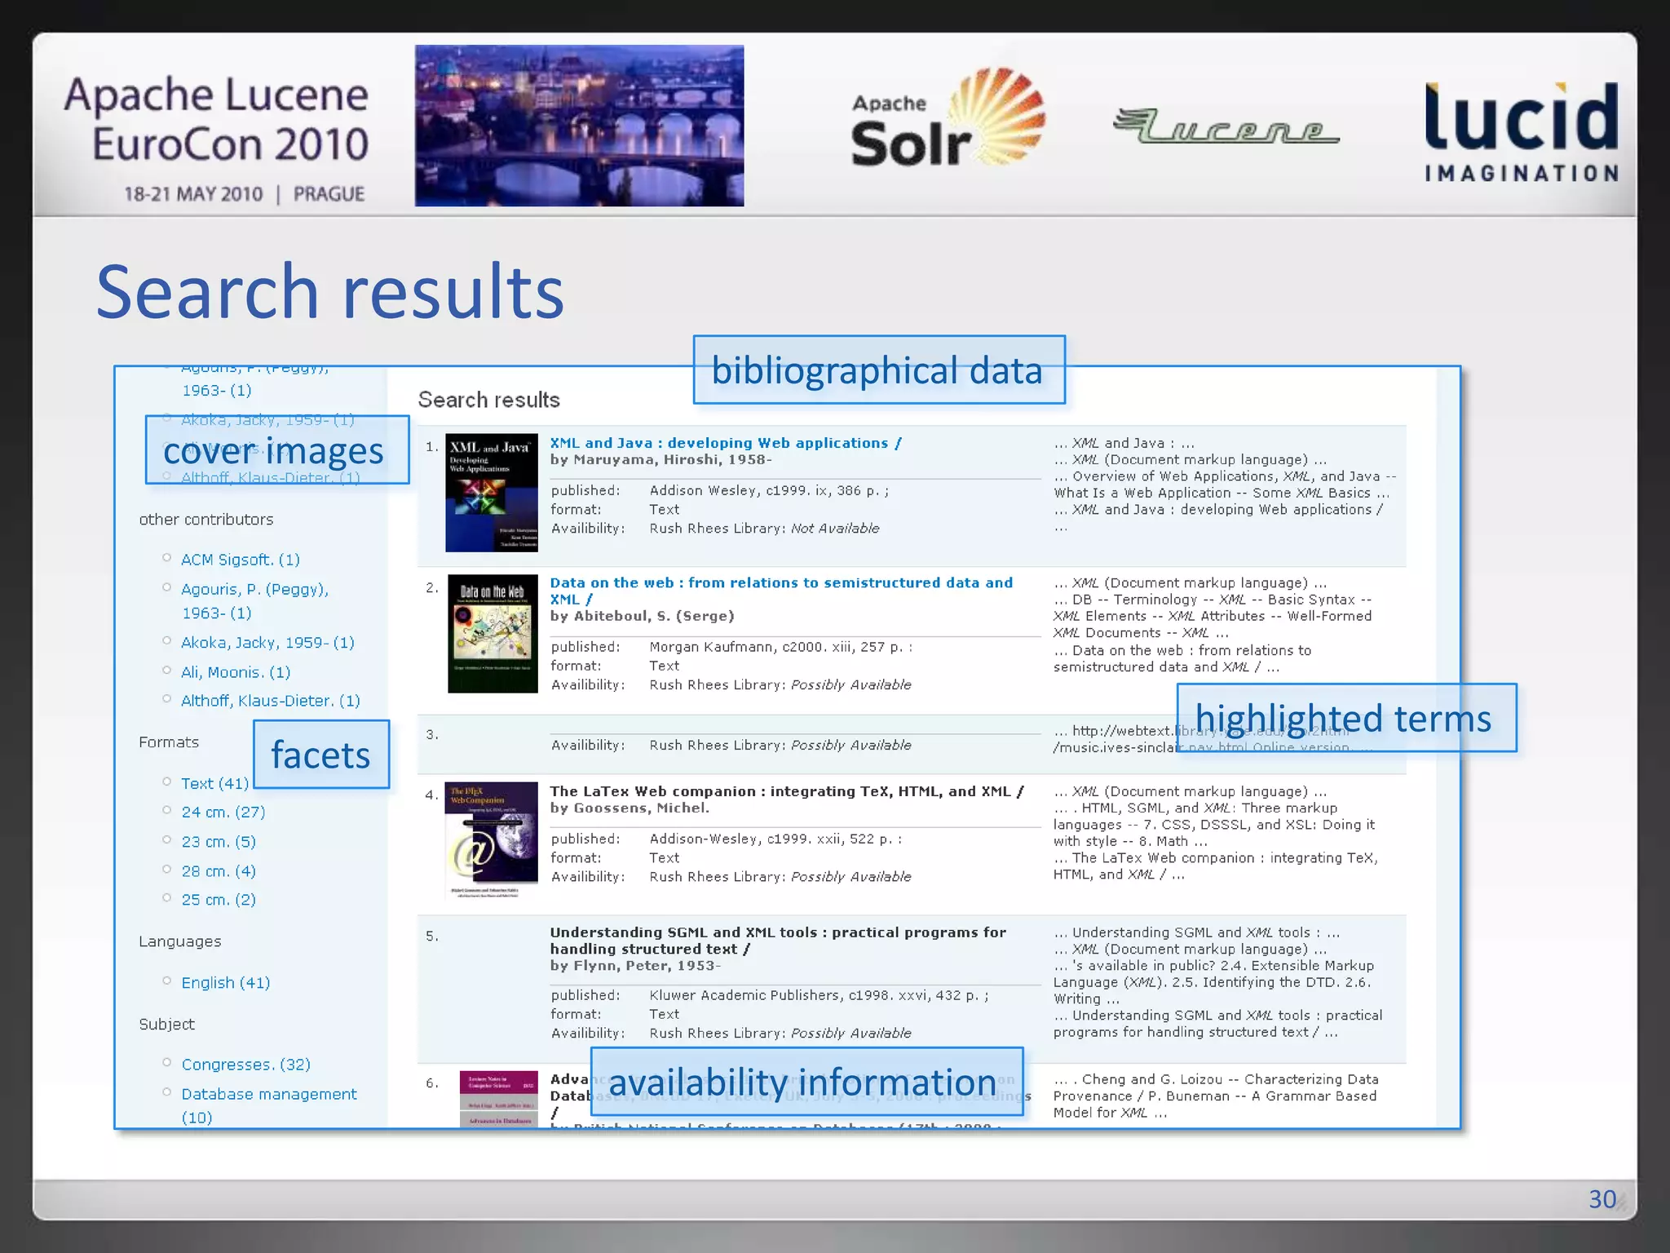Filter formats by 24 cm. (27)
The height and width of the screenshot is (1253, 1670).
pyautogui.click(x=223, y=812)
